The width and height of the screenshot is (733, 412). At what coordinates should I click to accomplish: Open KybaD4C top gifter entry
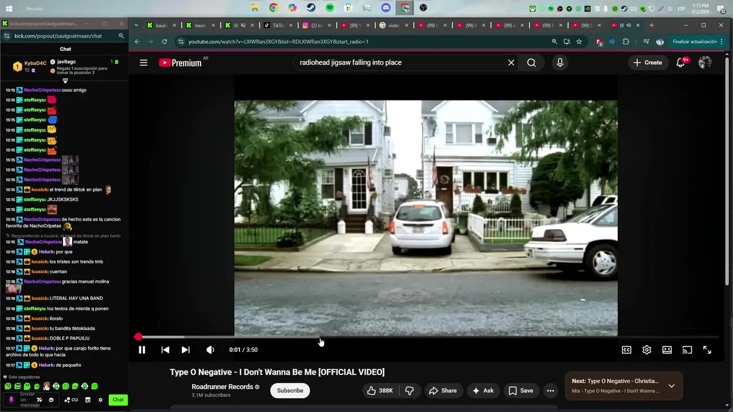pyautogui.click(x=30, y=66)
